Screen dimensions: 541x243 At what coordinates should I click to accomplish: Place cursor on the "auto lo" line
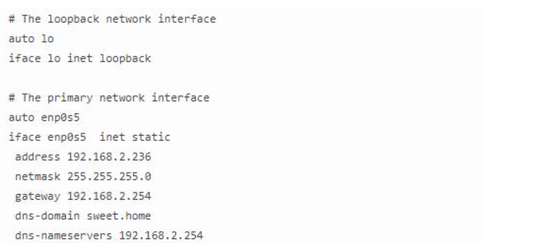click(x=27, y=40)
